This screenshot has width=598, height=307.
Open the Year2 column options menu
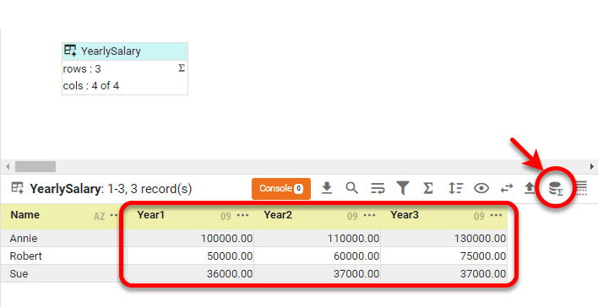tap(369, 215)
